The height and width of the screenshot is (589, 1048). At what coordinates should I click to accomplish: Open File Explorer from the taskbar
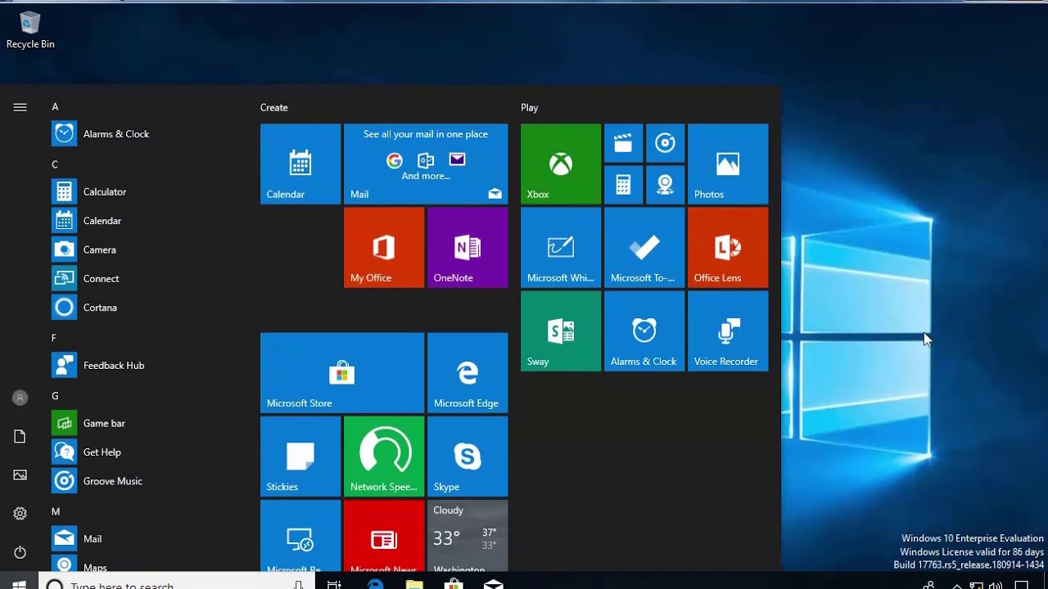[414, 583]
